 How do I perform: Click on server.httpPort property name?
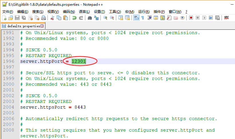pos(42,61)
